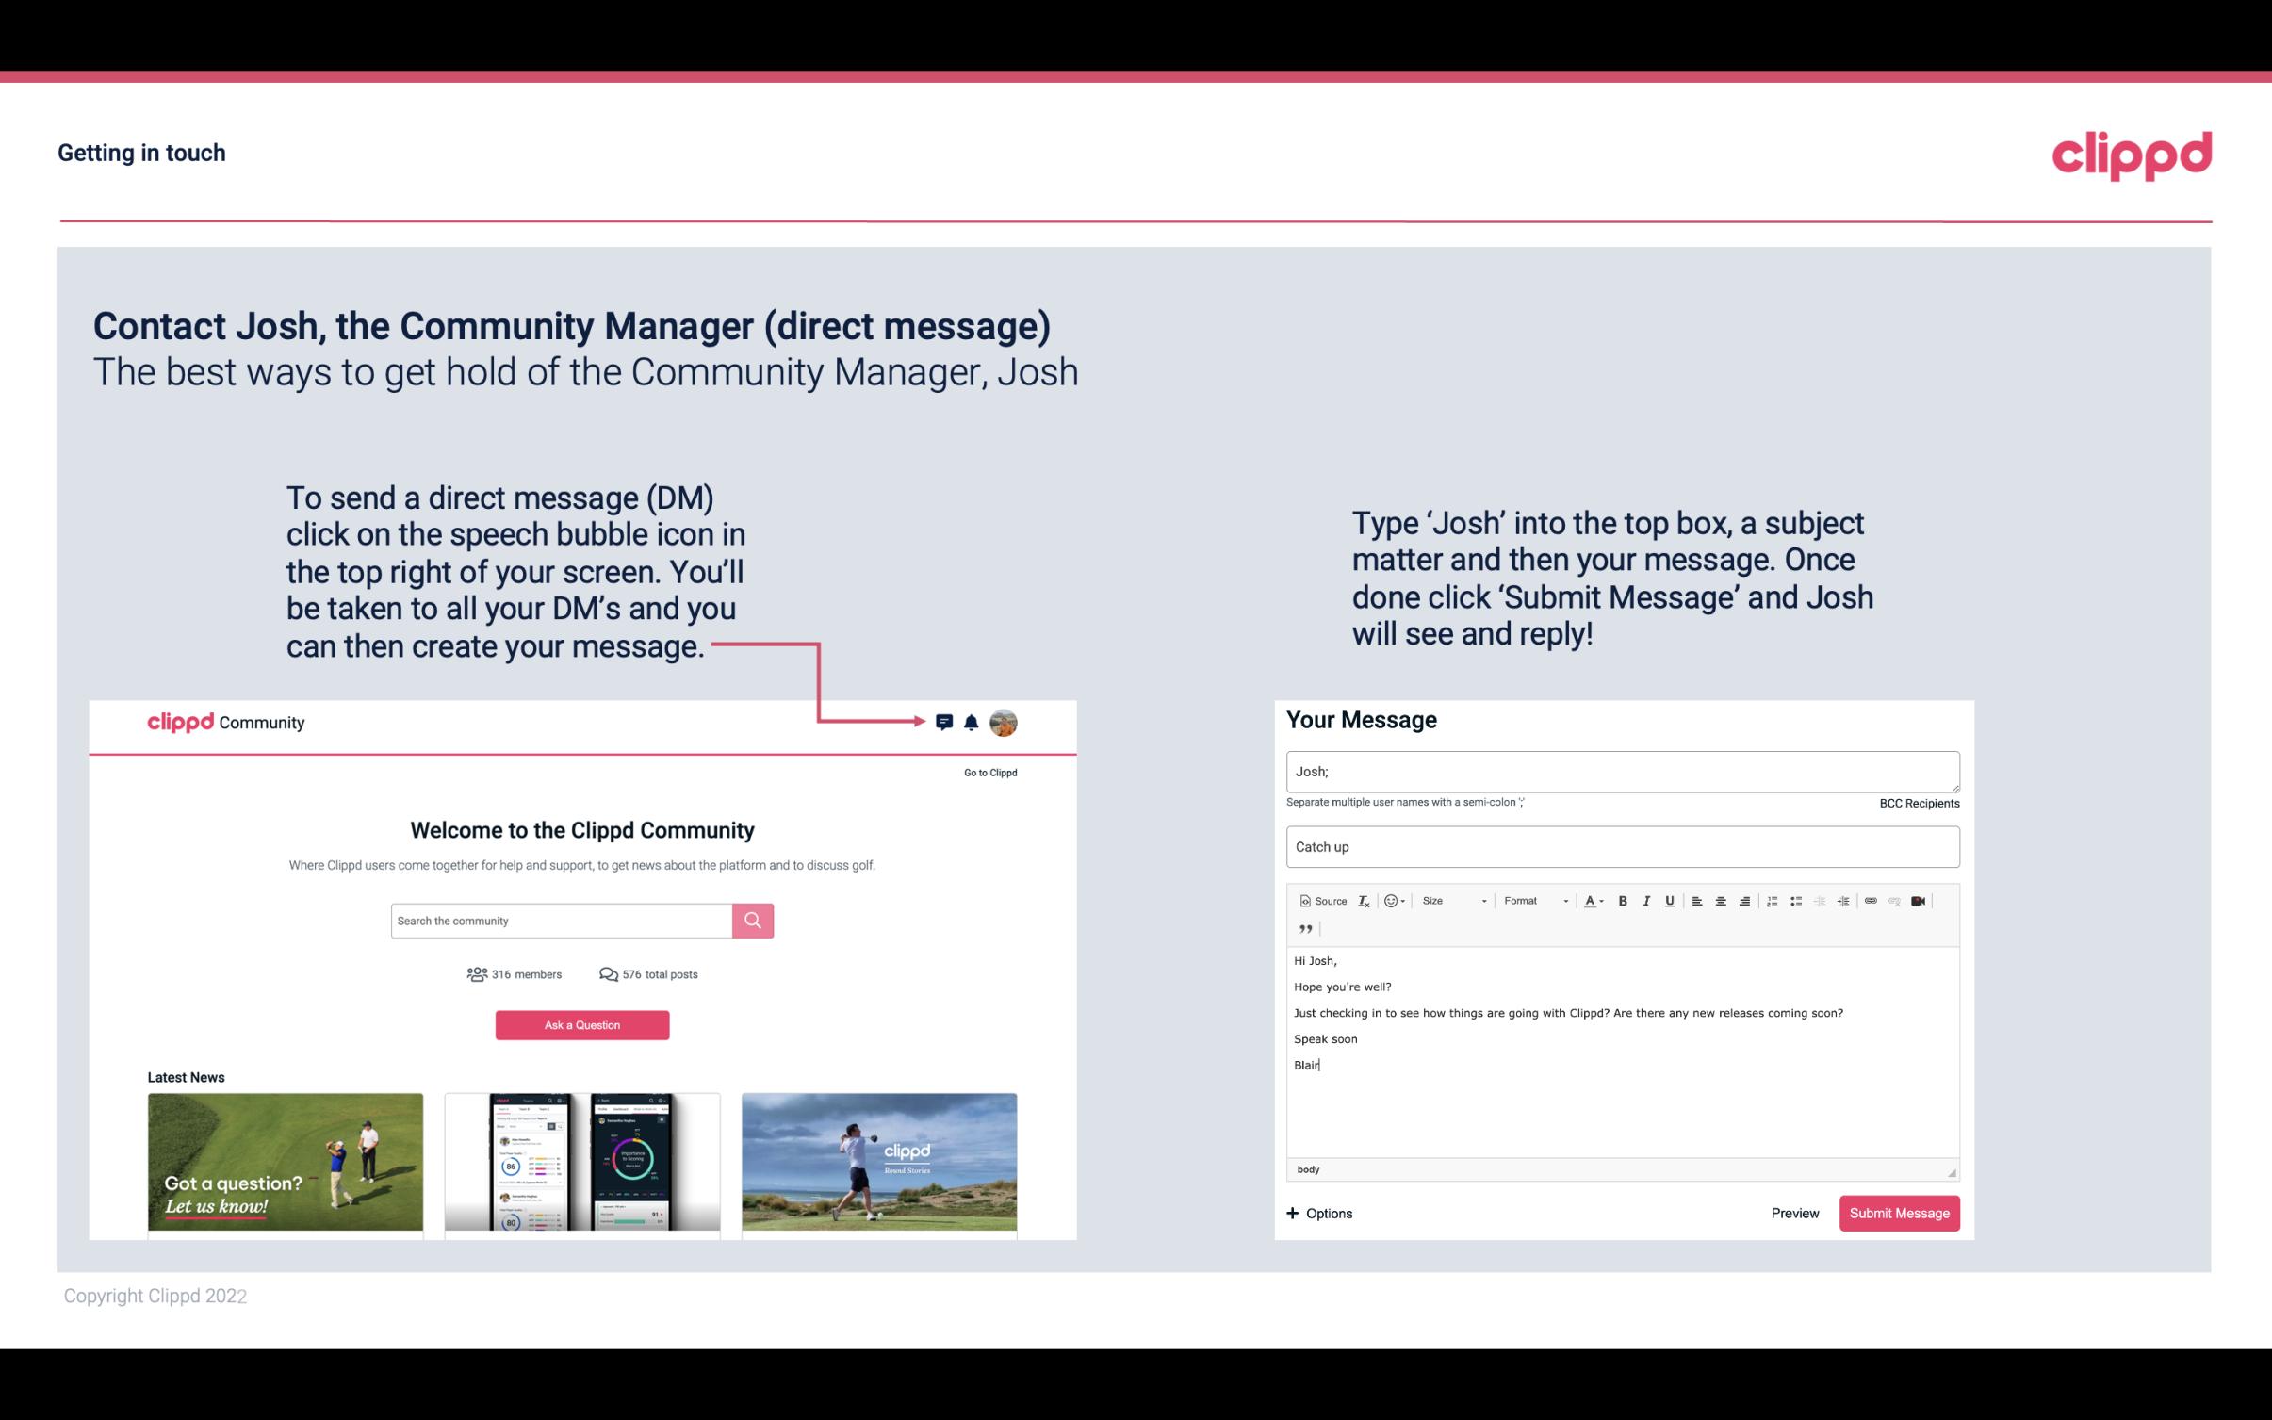Click the Italic formatting icon
2272x1420 pixels.
(x=1645, y=900)
